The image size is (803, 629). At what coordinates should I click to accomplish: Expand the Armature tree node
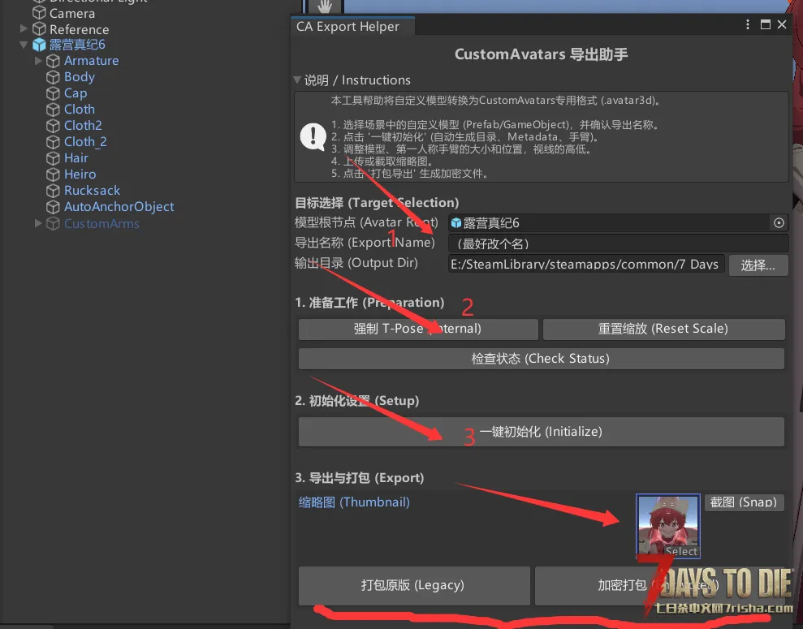[x=38, y=61]
